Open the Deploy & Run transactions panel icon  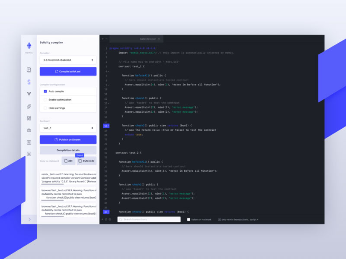29,93
